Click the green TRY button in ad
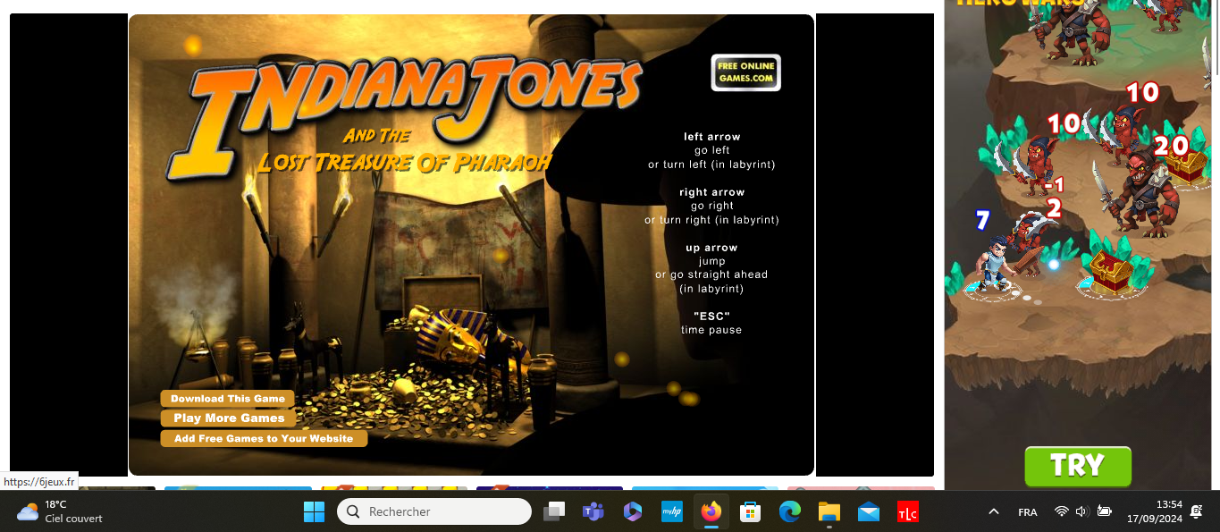The image size is (1220, 532). [x=1078, y=466]
